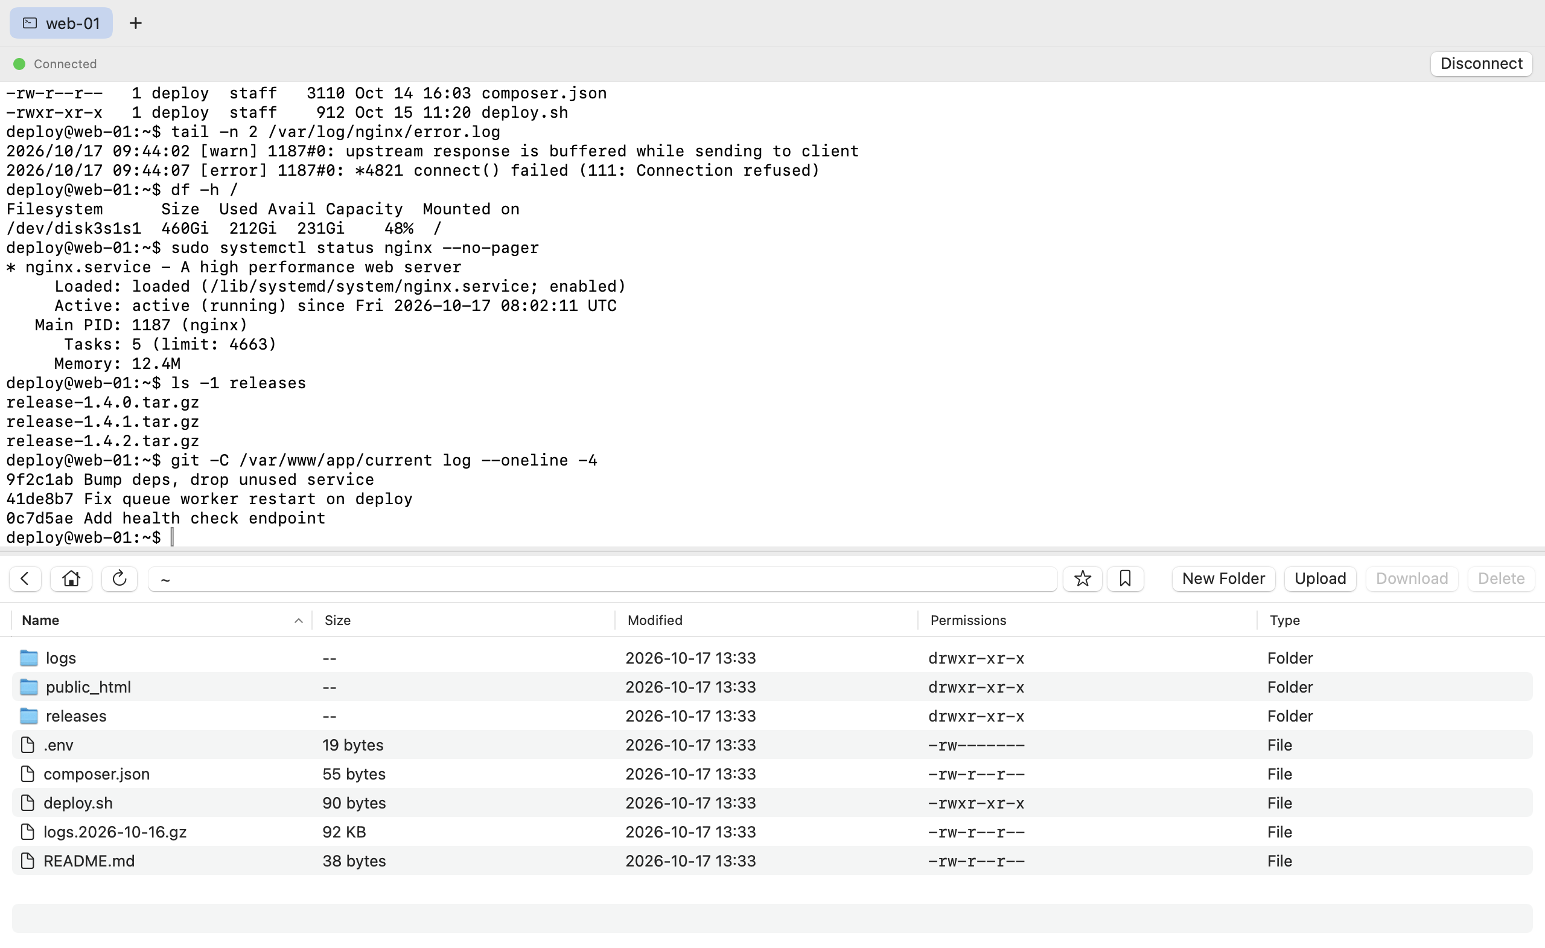Viewport: 1545px width, 948px height.
Task: Click the path input field showing ~
Action: (602, 578)
